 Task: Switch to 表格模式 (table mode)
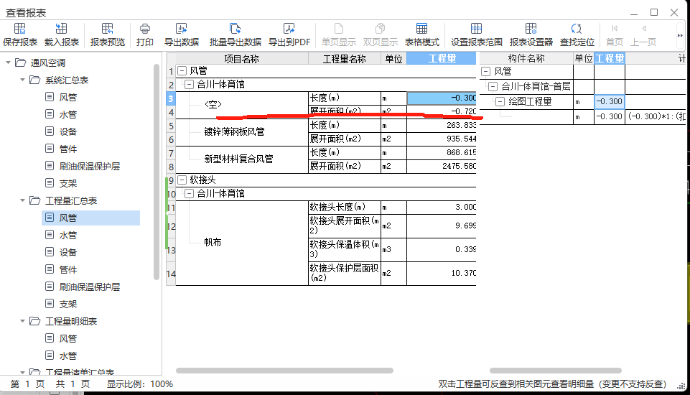[421, 34]
